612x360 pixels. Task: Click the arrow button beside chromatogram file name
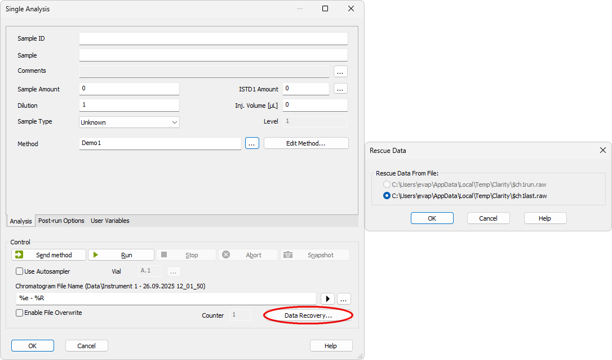pyautogui.click(x=327, y=299)
